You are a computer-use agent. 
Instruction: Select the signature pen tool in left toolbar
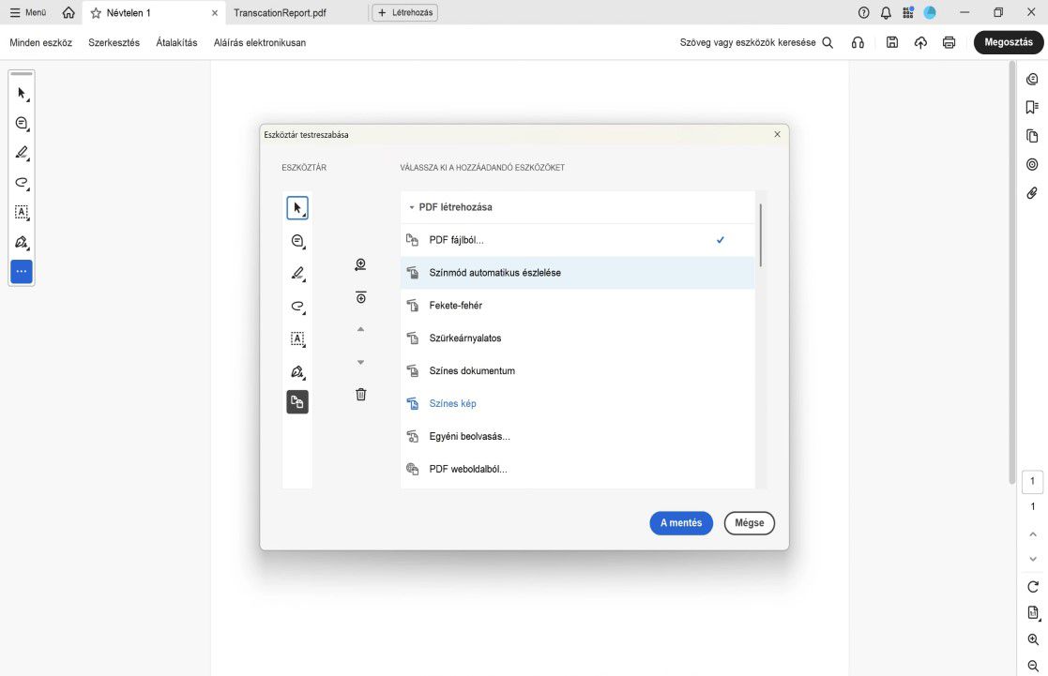22,242
